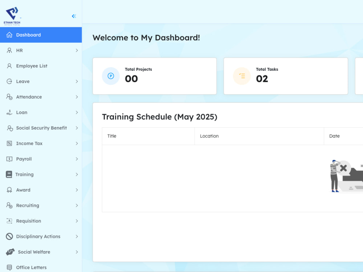The image size is (363, 272).
Task: Select the Income Tax menu label
Action: (29, 143)
